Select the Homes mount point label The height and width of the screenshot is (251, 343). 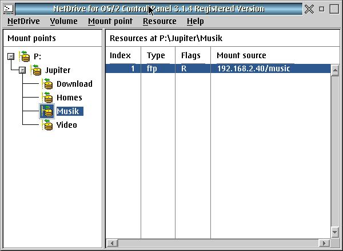coord(69,98)
